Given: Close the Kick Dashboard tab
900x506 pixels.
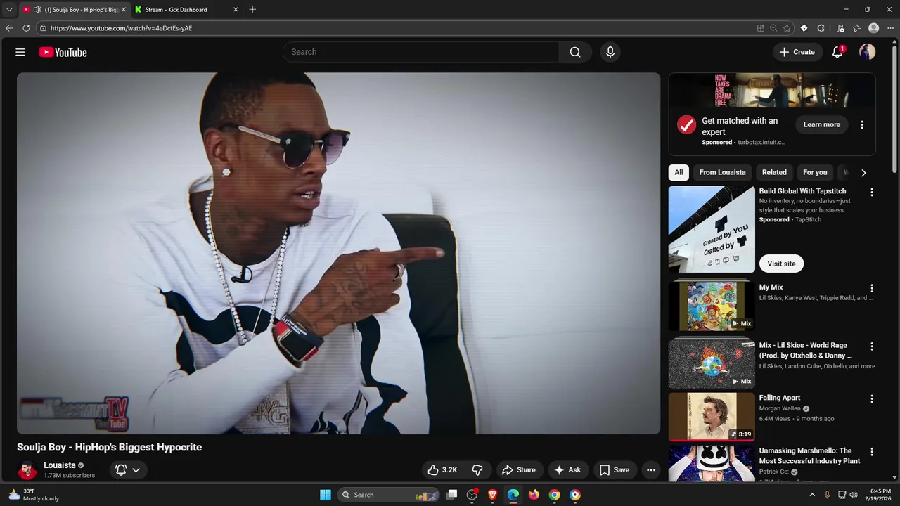Looking at the screenshot, I should pos(236,10).
